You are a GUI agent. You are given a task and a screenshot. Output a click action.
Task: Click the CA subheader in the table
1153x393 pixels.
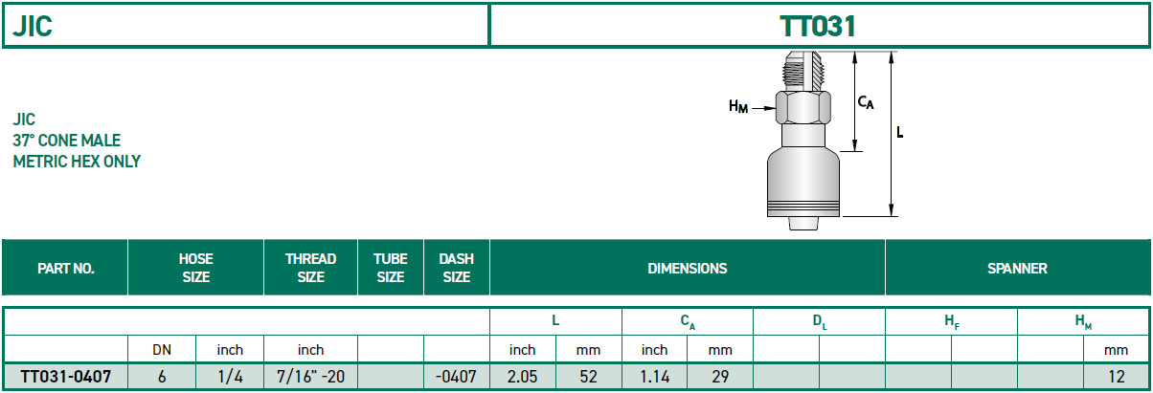coord(688,322)
